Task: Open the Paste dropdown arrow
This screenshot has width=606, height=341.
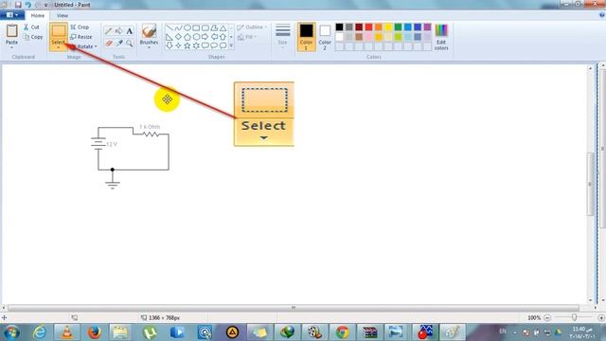Action: [x=11, y=47]
